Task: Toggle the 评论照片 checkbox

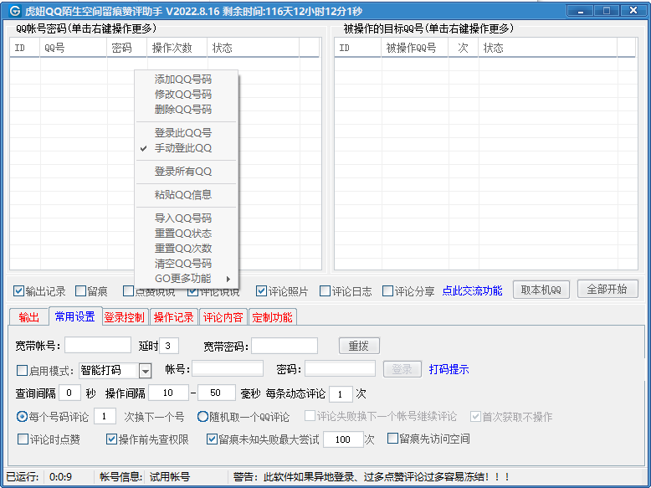Action: tap(261, 290)
